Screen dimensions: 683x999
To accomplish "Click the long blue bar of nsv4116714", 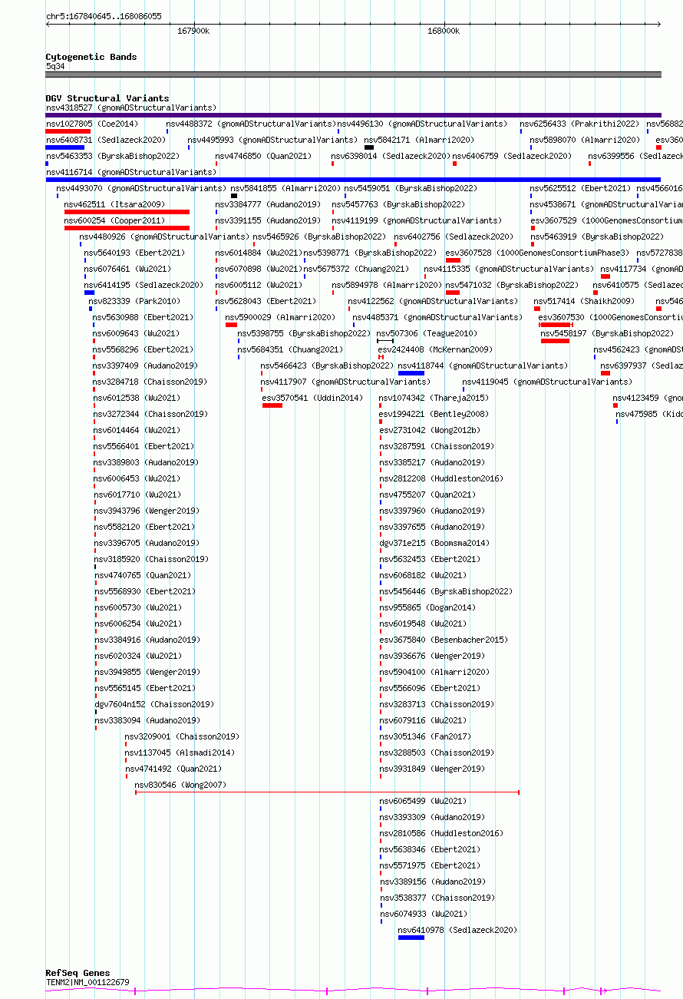I will (x=354, y=180).
